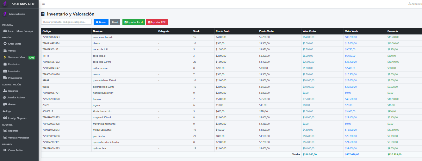Focus the product search input field

66,22
